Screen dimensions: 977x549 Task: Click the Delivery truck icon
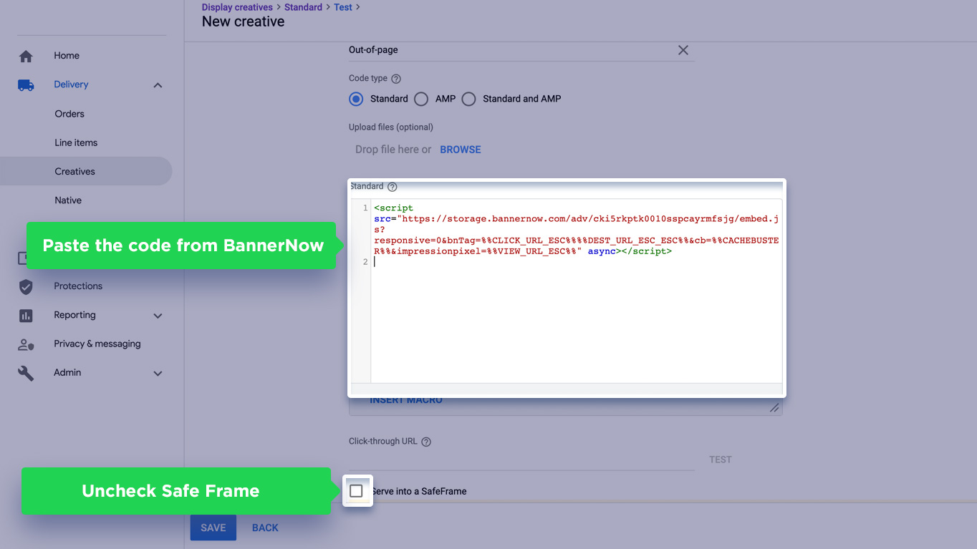pyautogui.click(x=26, y=84)
